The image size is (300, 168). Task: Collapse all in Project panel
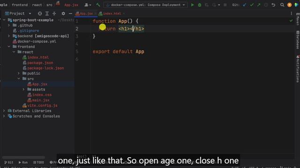(54, 14)
